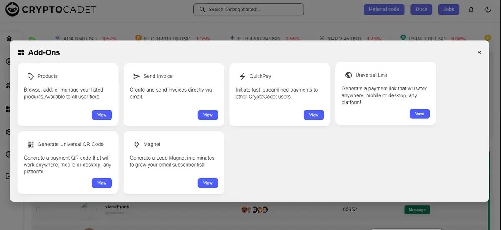Screen dimensions: 501x230
Task: View the Universal Link add-on
Action: (420, 114)
